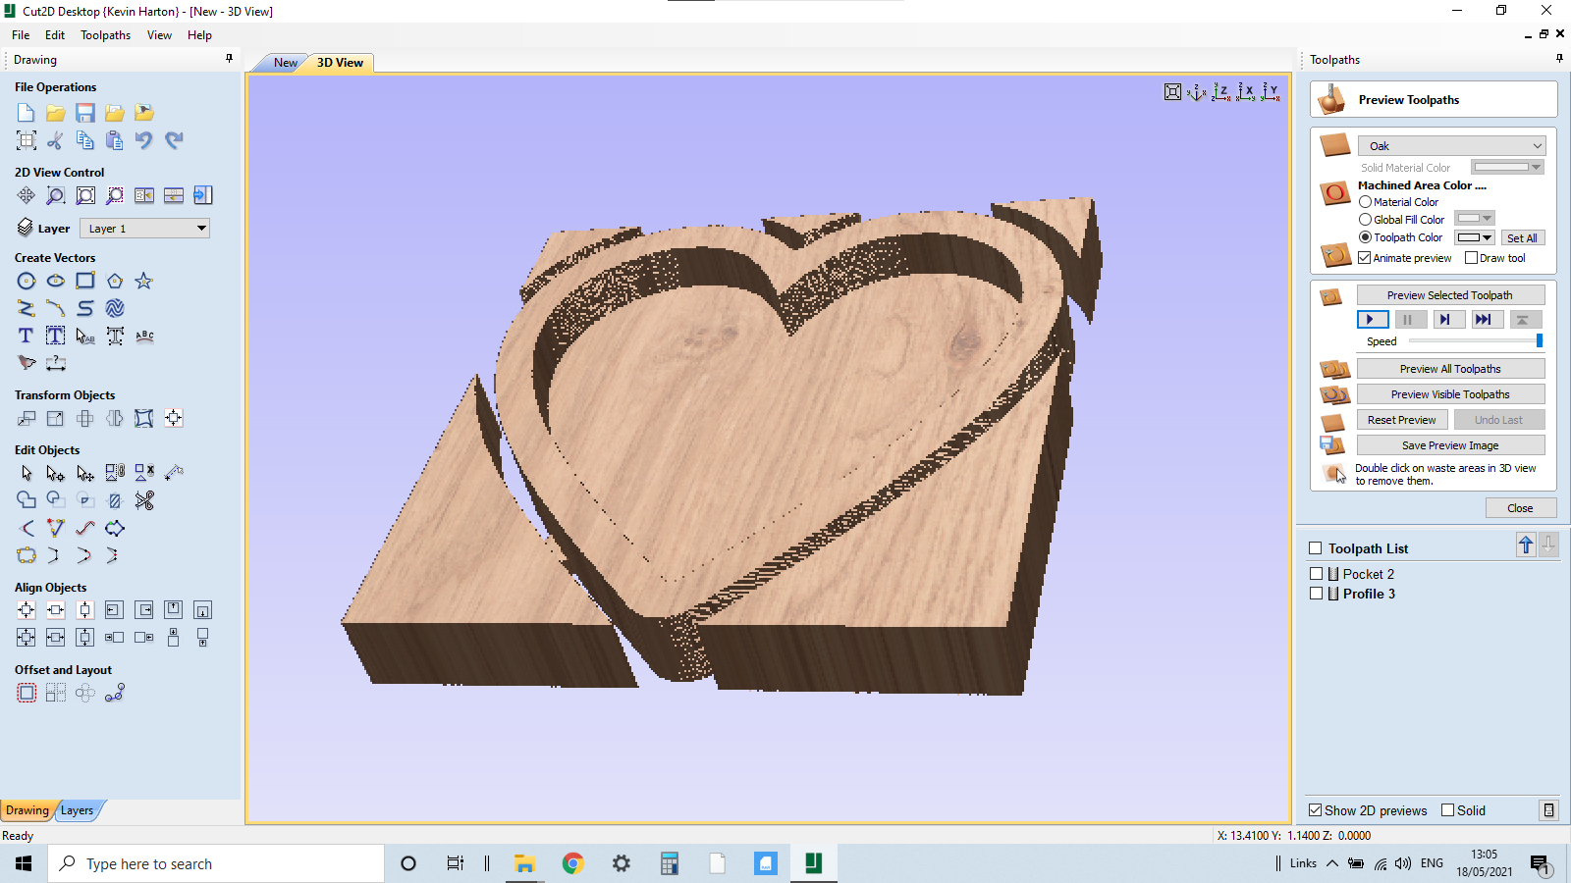Viewport: 1571px width, 883px height.
Task: Switch to the Layers tab
Action: 77,810
